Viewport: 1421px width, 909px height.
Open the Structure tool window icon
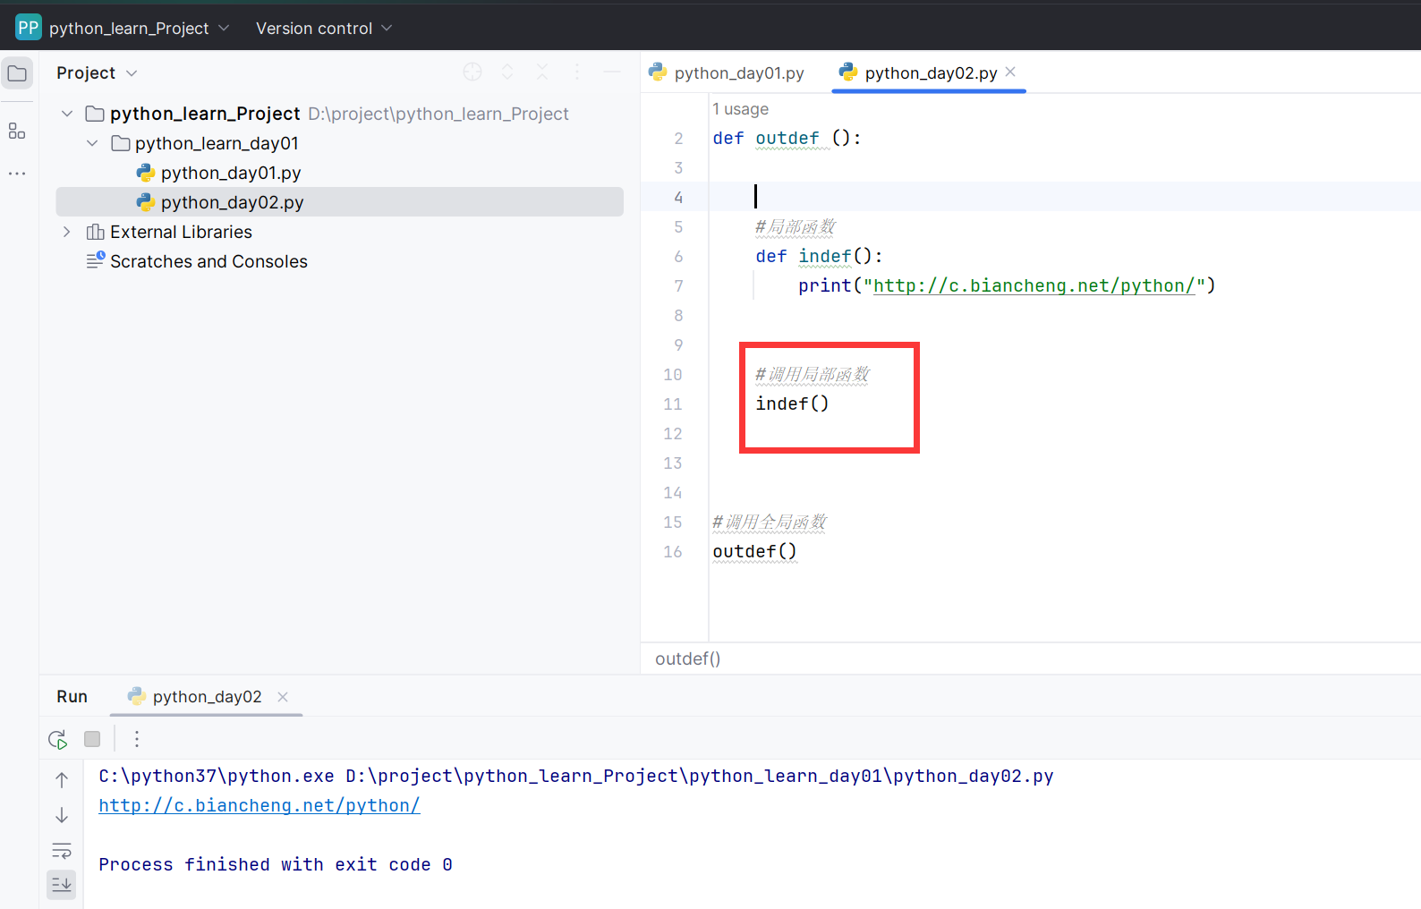[17, 132]
